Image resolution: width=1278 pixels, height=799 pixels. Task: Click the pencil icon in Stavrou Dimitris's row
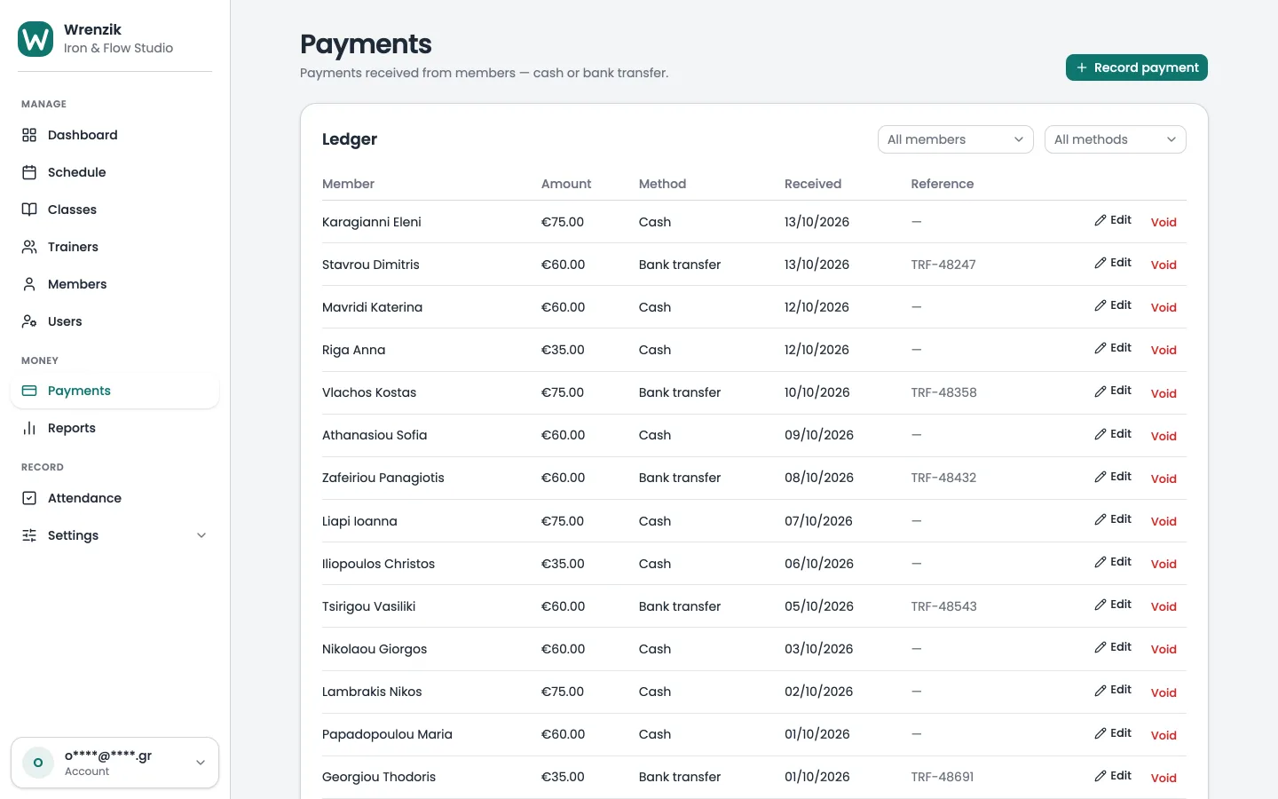coord(1100,263)
